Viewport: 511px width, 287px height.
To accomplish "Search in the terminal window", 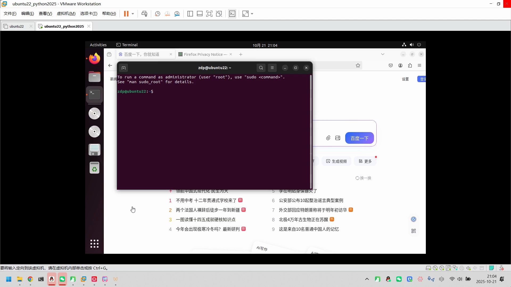I will 261,68.
